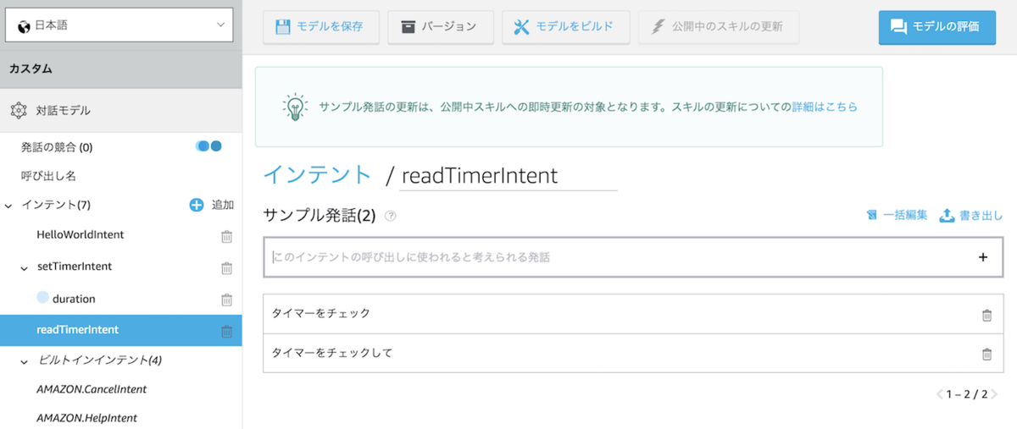Click the 対話モデル gear icon
This screenshot has width=1017, height=429.
(19, 110)
